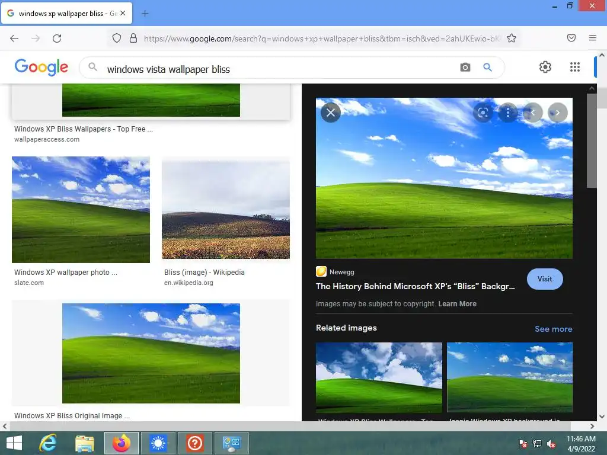This screenshot has width=607, height=455.
Task: Click the Visit button
Action: [x=545, y=279]
